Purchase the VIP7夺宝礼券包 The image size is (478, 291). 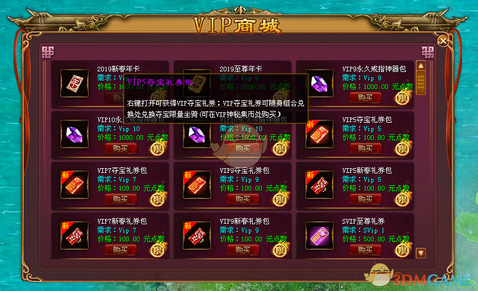point(121,199)
